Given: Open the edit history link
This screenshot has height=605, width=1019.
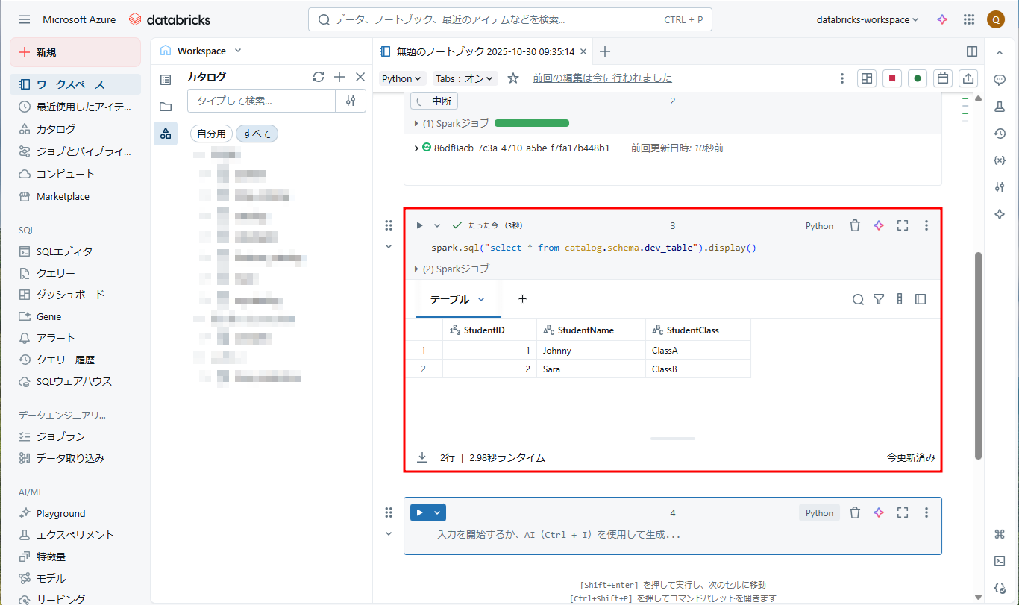Looking at the screenshot, I should point(602,78).
